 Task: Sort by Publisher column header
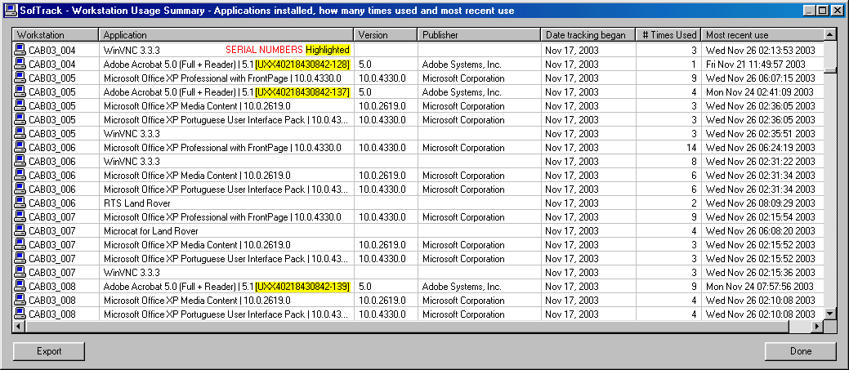[x=479, y=35]
